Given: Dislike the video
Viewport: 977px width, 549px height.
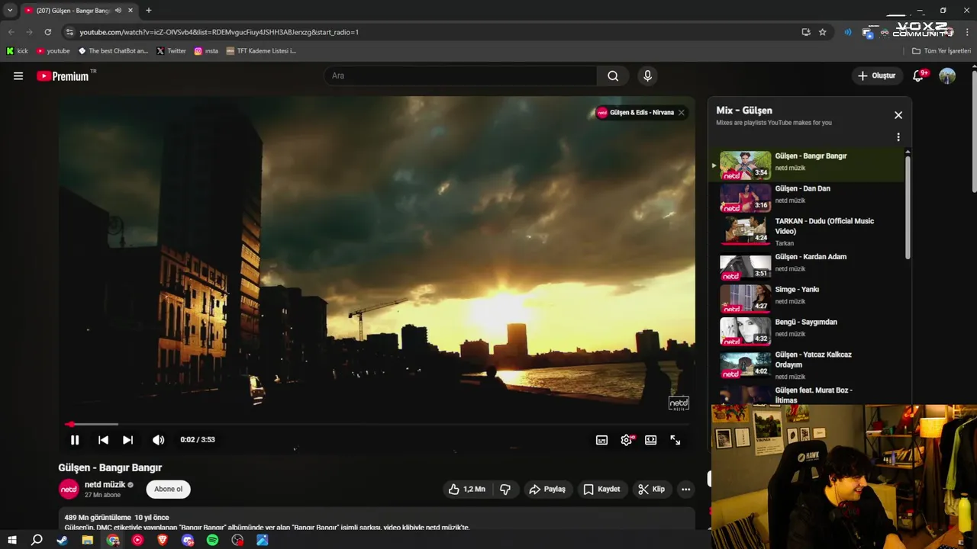Looking at the screenshot, I should (x=505, y=490).
